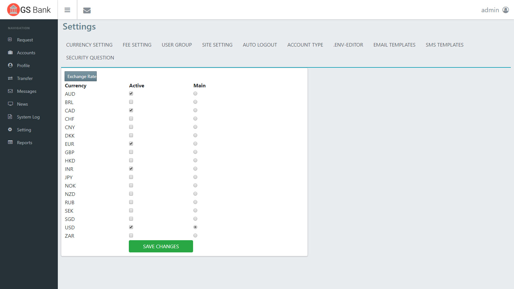
Task: Uncheck the EUR active checkbox
Action: 131,144
